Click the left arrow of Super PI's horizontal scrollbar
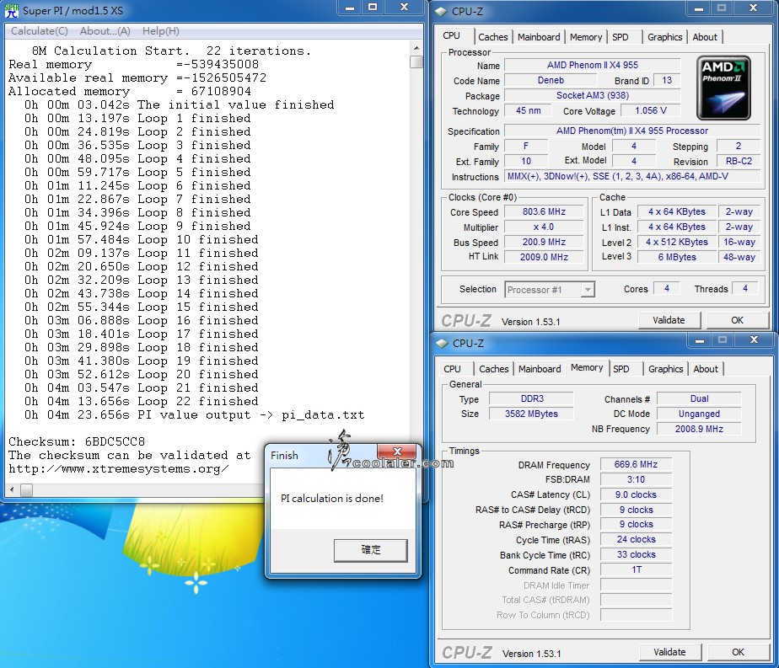Screen dimensions: 779x668 pos(13,489)
